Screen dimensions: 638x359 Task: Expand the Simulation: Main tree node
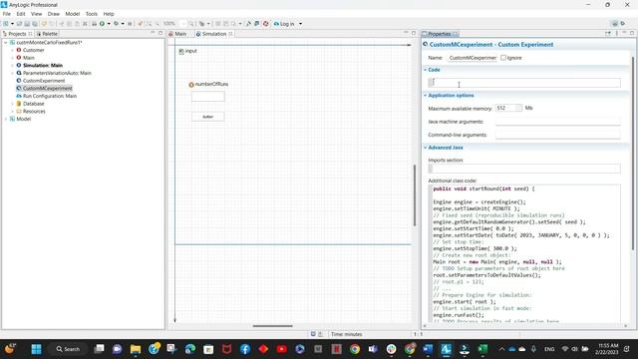12,65
